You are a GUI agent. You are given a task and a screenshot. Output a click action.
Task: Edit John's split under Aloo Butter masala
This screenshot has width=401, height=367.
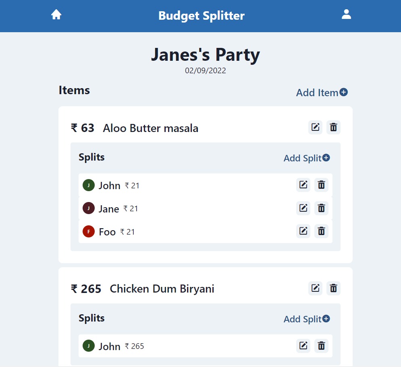coord(303,185)
